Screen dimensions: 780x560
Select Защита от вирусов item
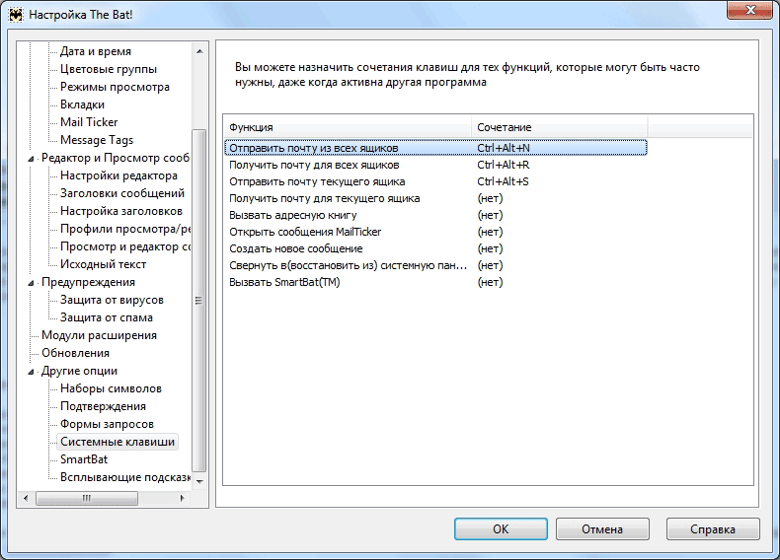click(112, 300)
